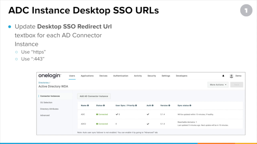This screenshot has width=257, height=144.
Task: Click the Connected status text for ADC
Action: 103,114
